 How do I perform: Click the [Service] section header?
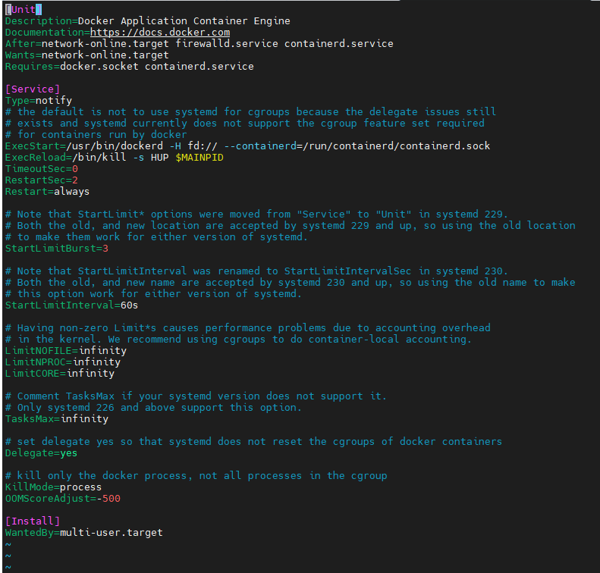click(33, 89)
